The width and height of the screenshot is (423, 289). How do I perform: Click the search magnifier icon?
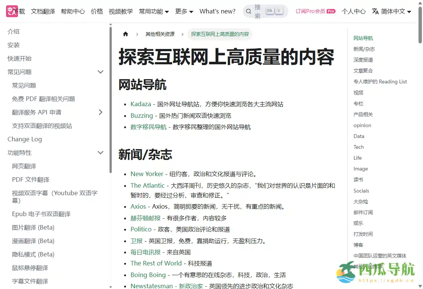point(248,11)
